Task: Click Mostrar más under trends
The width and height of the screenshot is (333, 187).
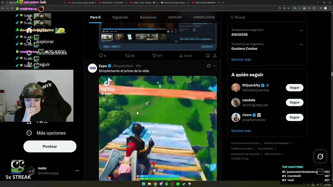Action: (x=241, y=59)
